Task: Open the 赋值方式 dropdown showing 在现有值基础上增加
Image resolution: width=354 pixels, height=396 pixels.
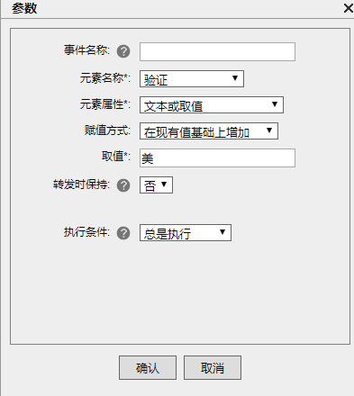Action: click(209, 131)
